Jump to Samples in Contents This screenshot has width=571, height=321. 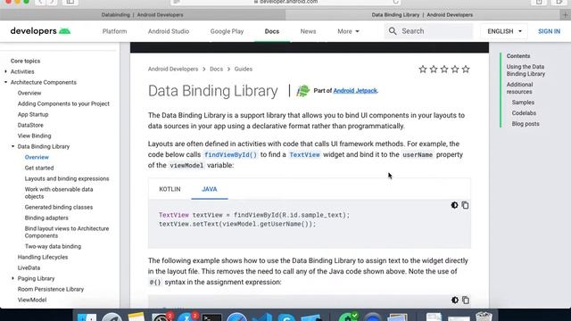[523, 103]
